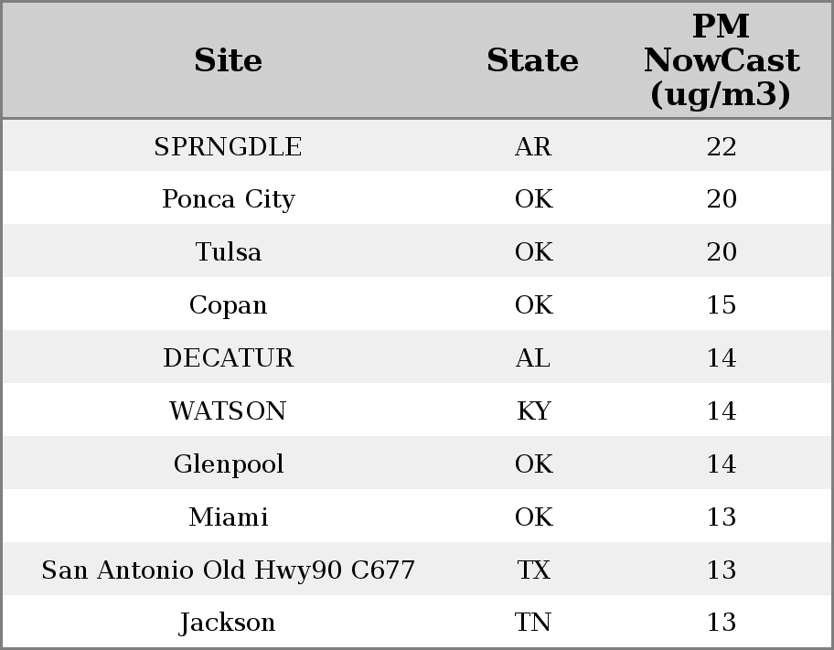Click the Site column header
This screenshot has width=834, height=650.
coord(228,61)
